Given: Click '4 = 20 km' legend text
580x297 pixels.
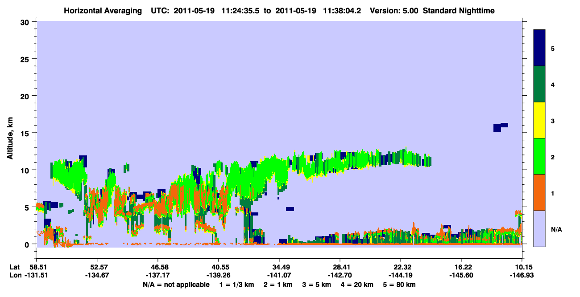Looking at the screenshot, I should click(x=357, y=285).
